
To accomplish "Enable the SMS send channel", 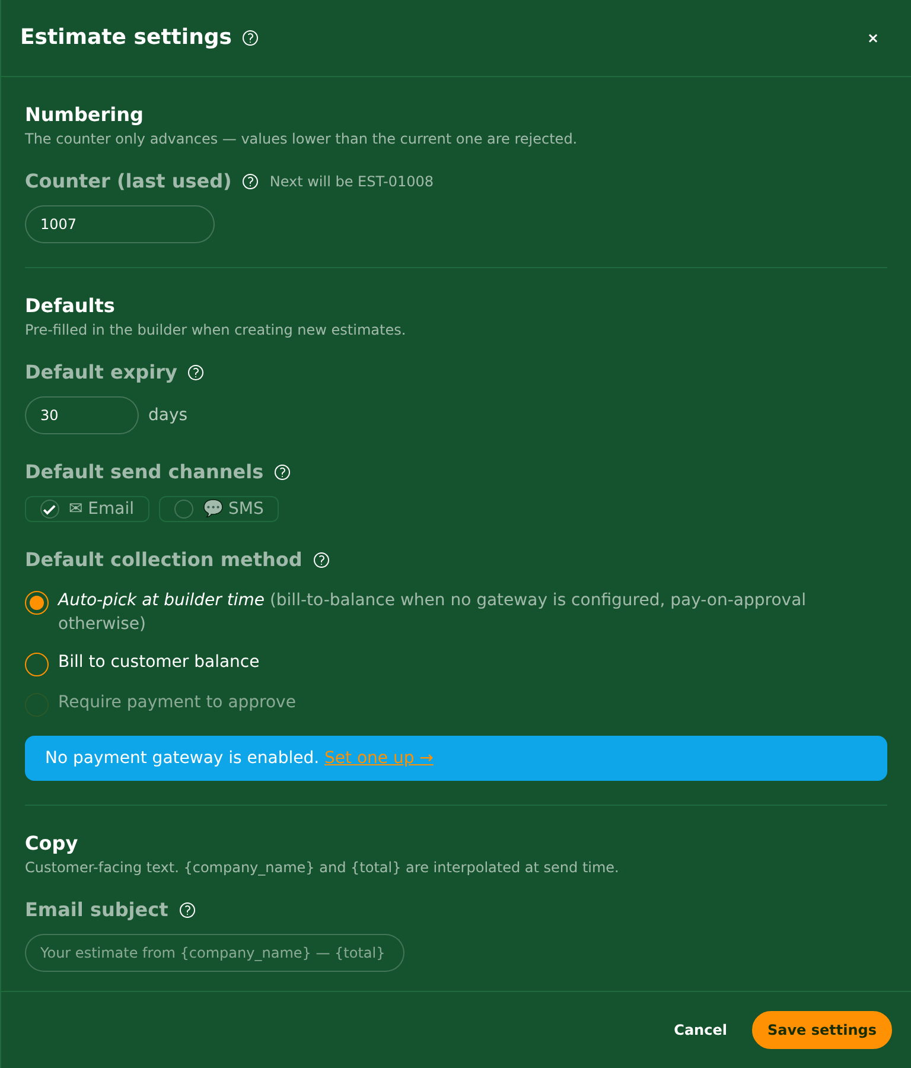I will coord(184,509).
